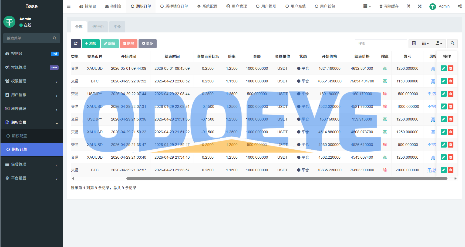Sort by 盈亏 column header
This screenshot has height=247, width=465.
click(x=407, y=56)
